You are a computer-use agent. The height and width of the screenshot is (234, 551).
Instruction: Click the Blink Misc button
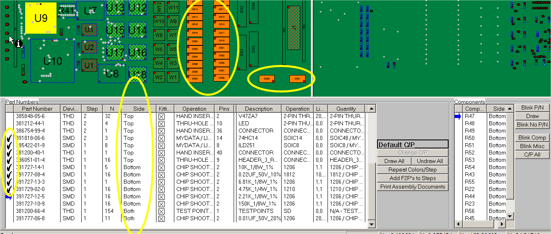pos(532,146)
